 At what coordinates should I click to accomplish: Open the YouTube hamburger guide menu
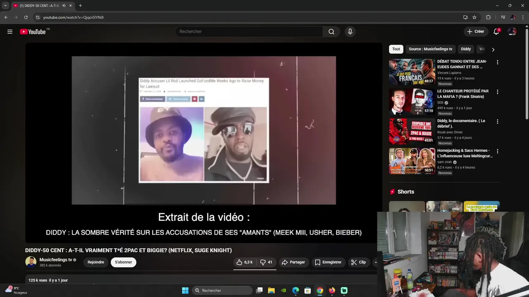10,32
